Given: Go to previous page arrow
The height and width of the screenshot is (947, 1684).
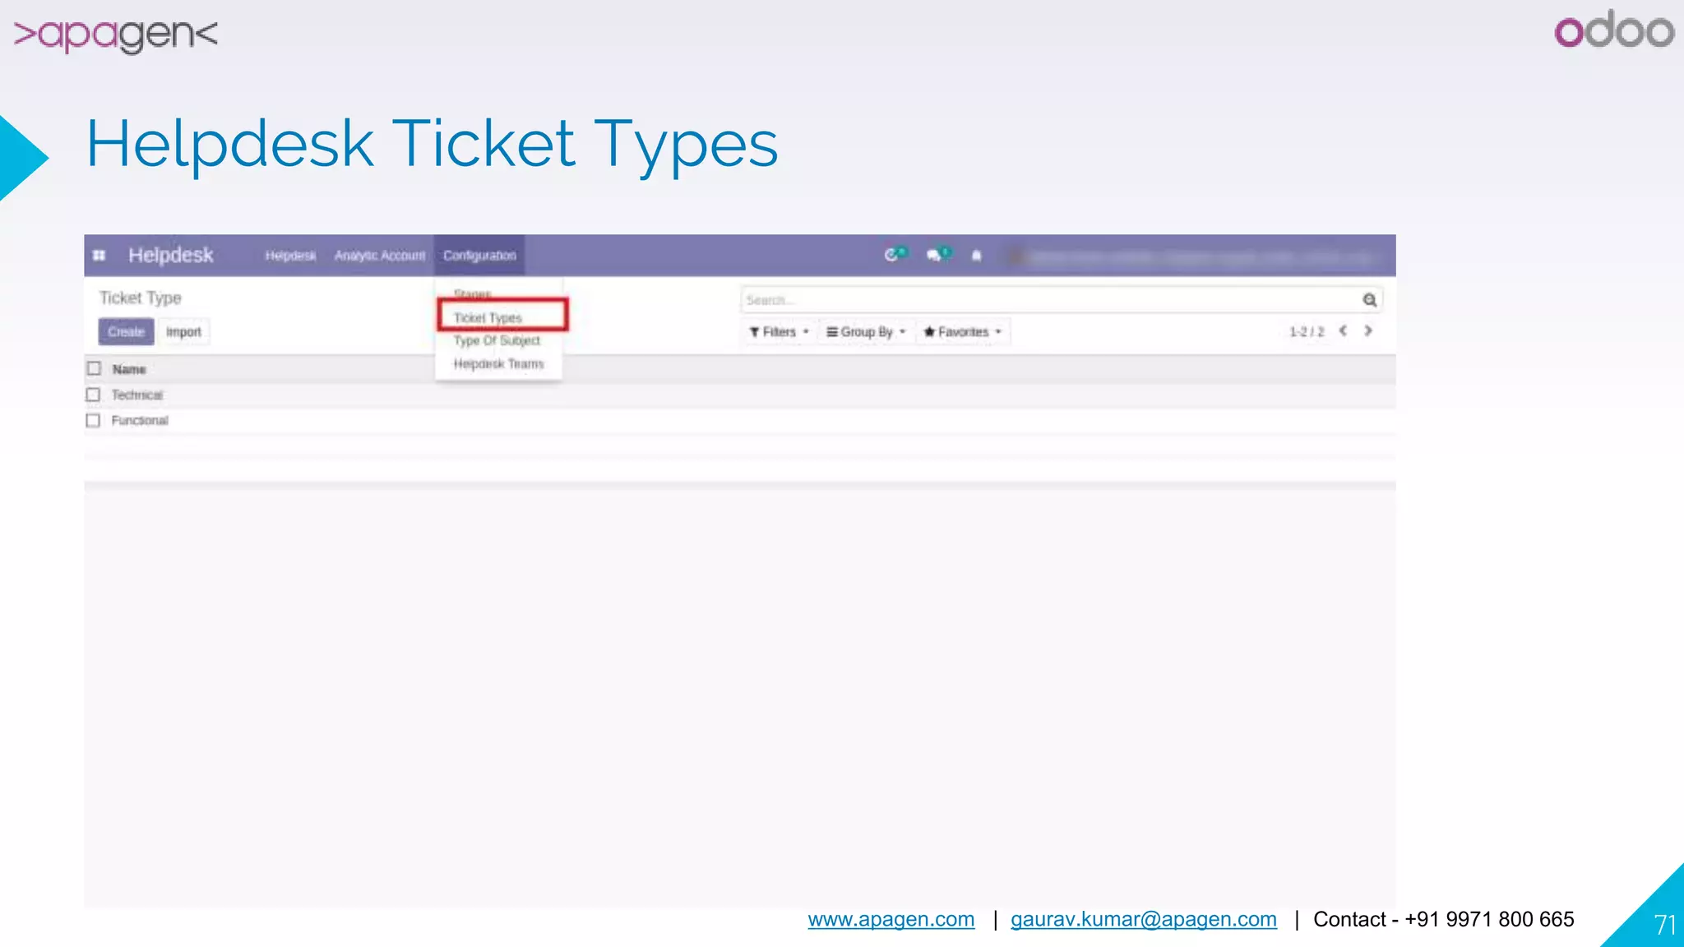Looking at the screenshot, I should (x=1344, y=330).
